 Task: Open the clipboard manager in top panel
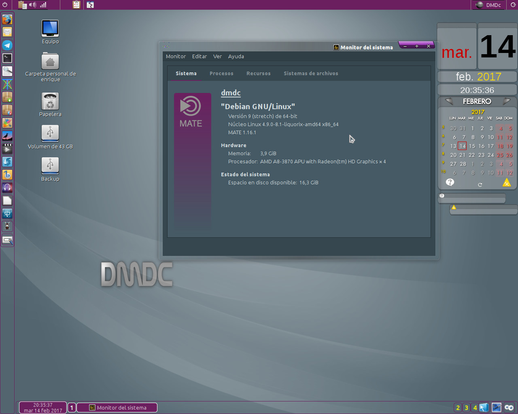point(23,5)
